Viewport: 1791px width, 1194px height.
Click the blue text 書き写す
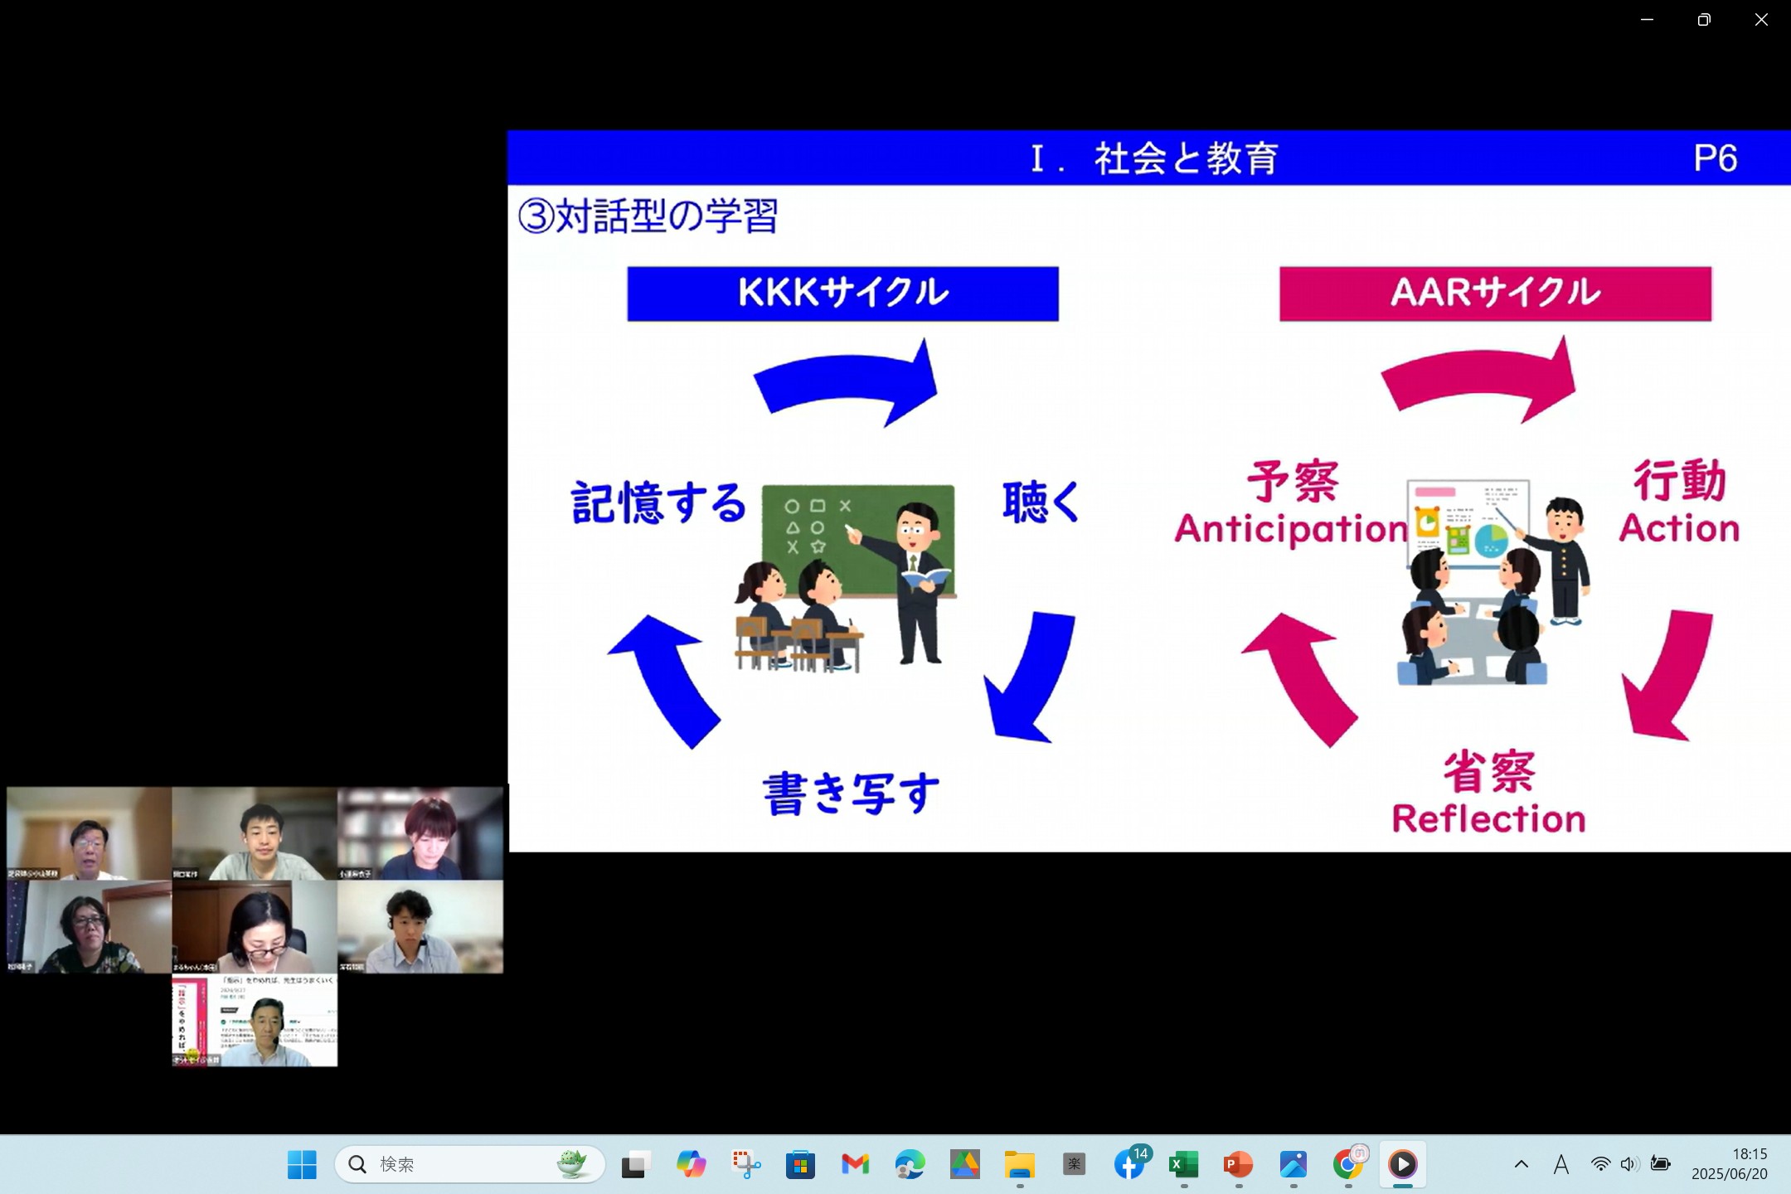pos(851,794)
